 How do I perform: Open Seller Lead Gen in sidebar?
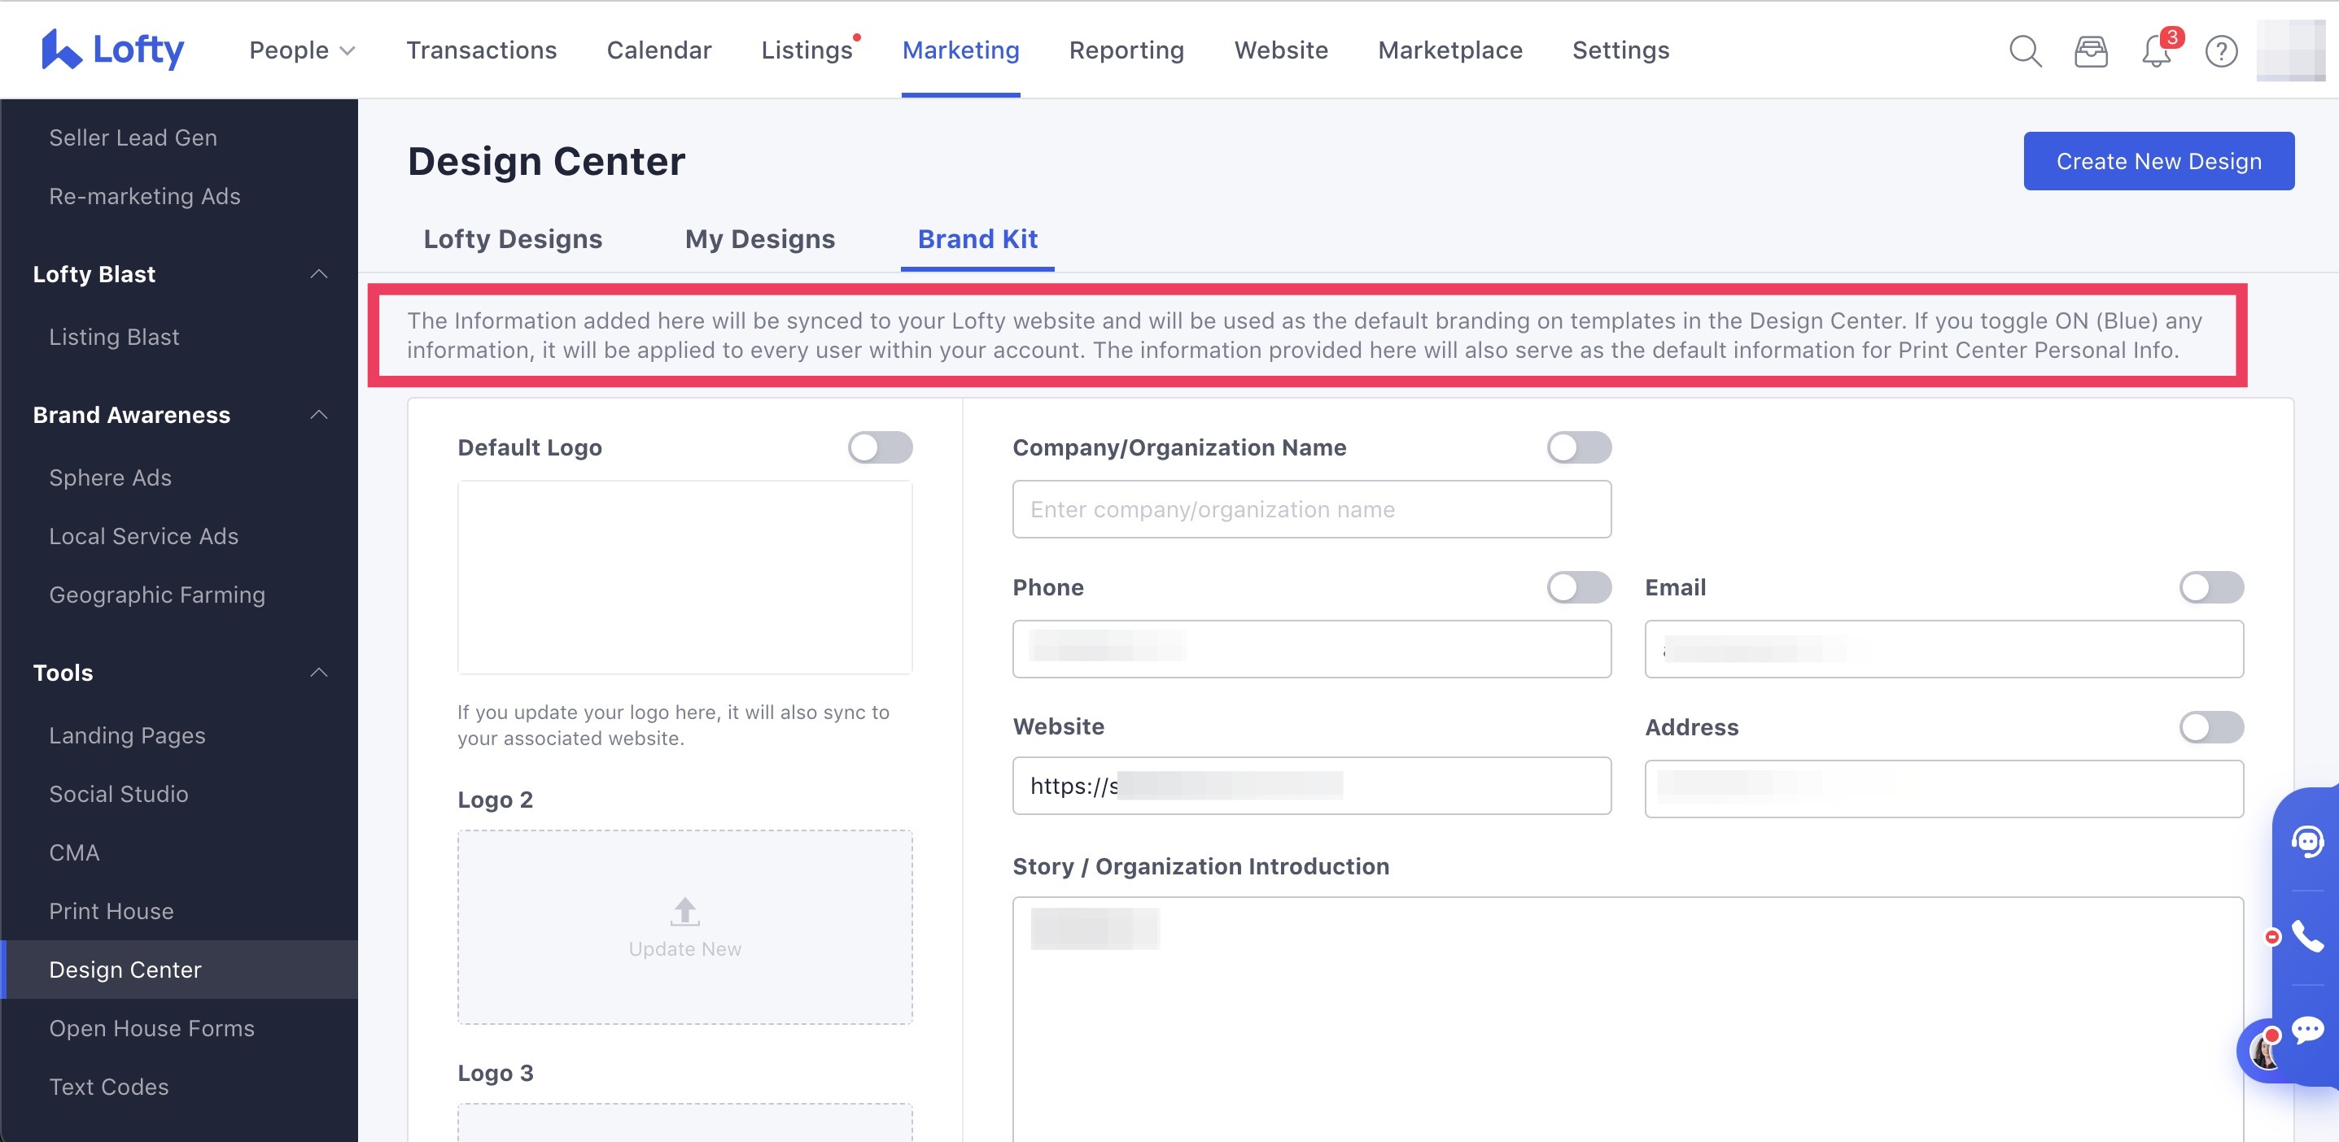coord(133,137)
